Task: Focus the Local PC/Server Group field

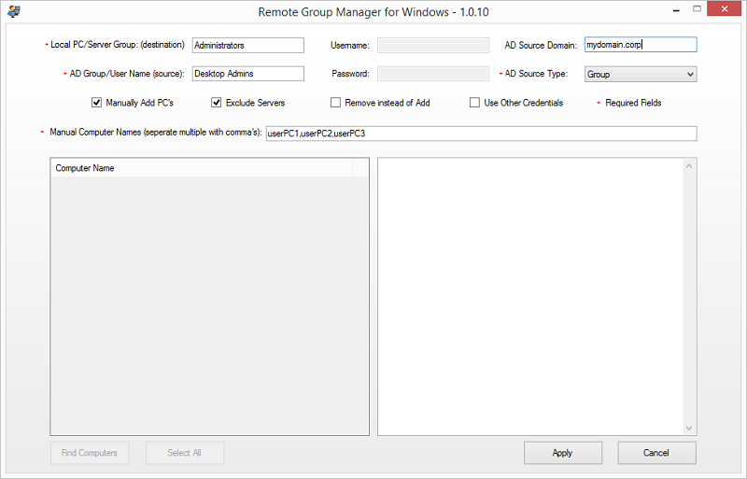Action: (x=248, y=45)
